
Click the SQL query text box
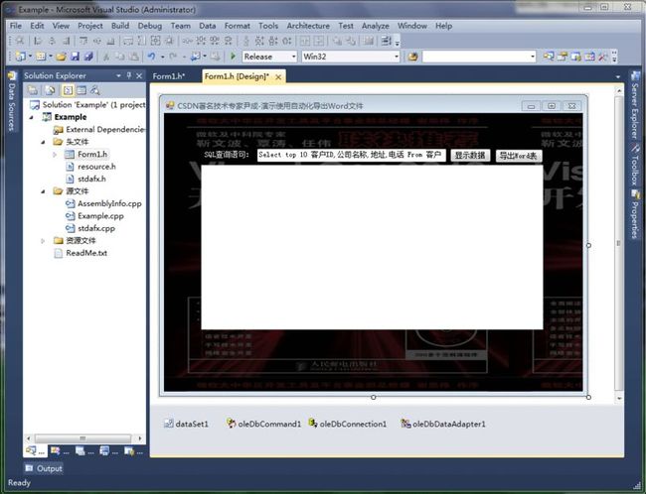(352, 155)
